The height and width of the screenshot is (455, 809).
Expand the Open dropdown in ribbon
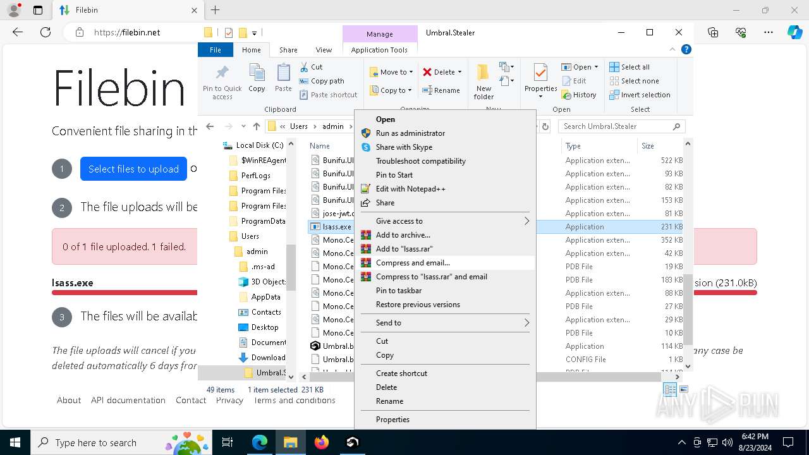(x=596, y=67)
